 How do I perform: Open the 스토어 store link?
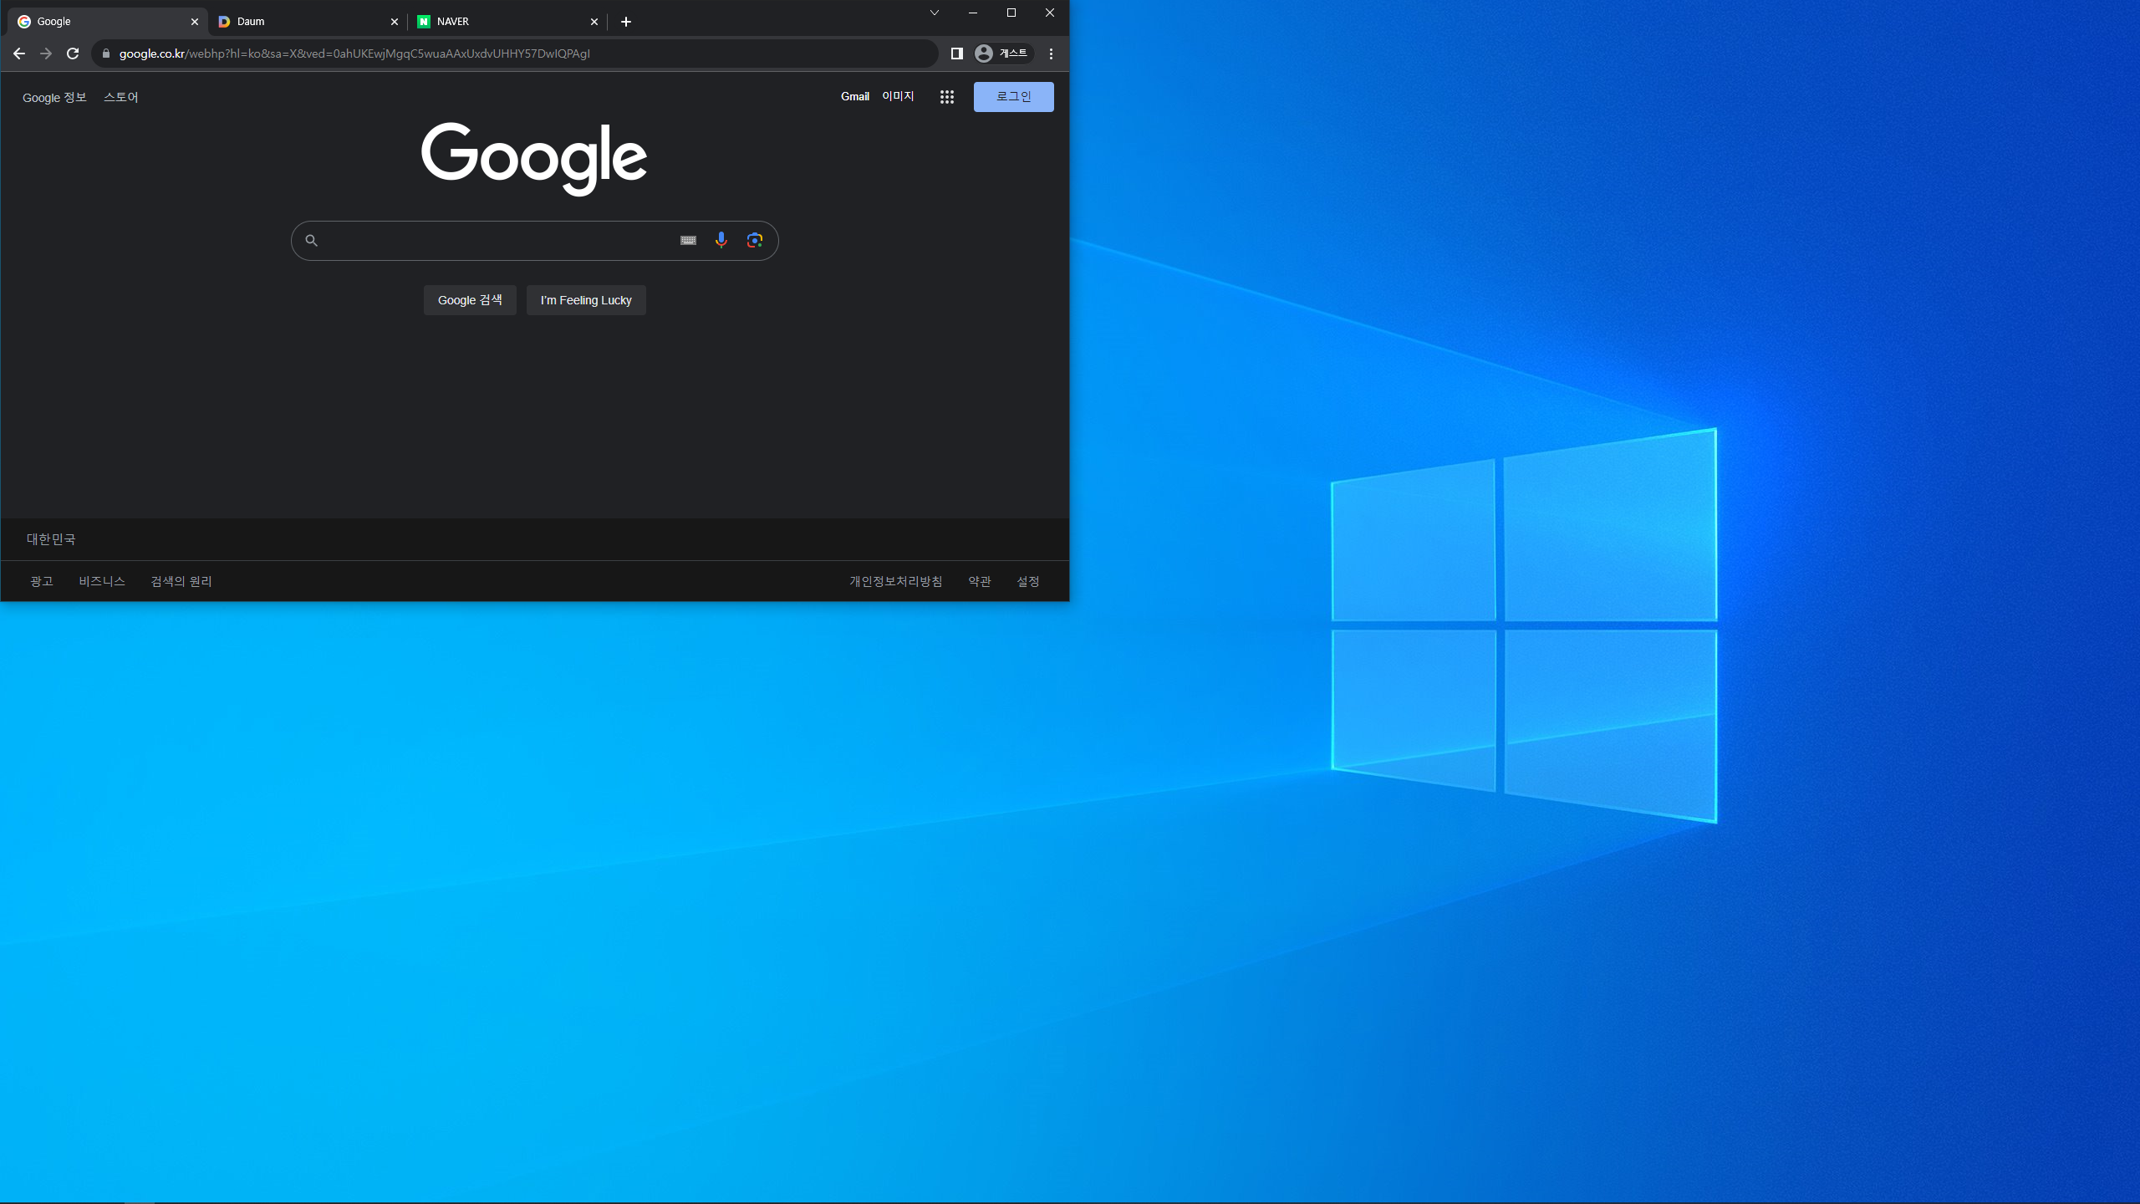pos(121,98)
